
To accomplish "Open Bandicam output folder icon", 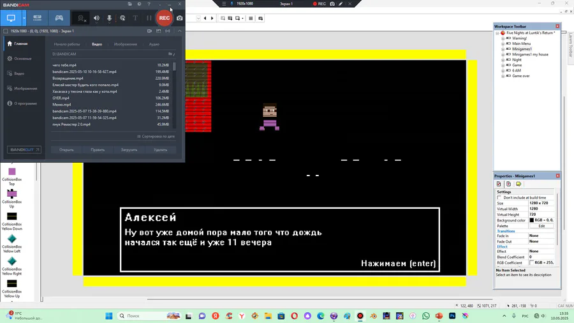I will (x=129, y=4).
